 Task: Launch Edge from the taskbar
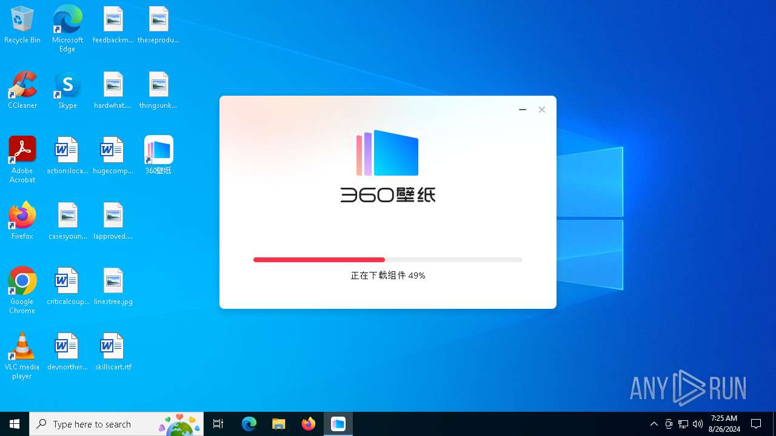[249, 424]
